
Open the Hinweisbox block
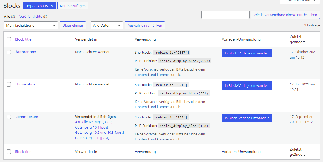(25, 84)
